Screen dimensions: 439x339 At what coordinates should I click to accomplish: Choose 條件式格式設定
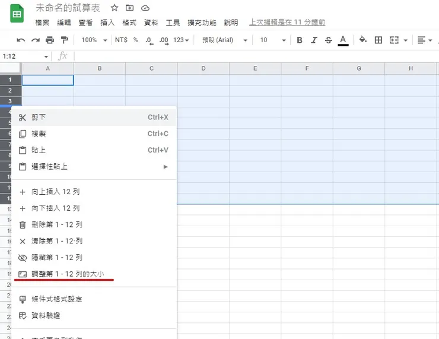pos(94,299)
